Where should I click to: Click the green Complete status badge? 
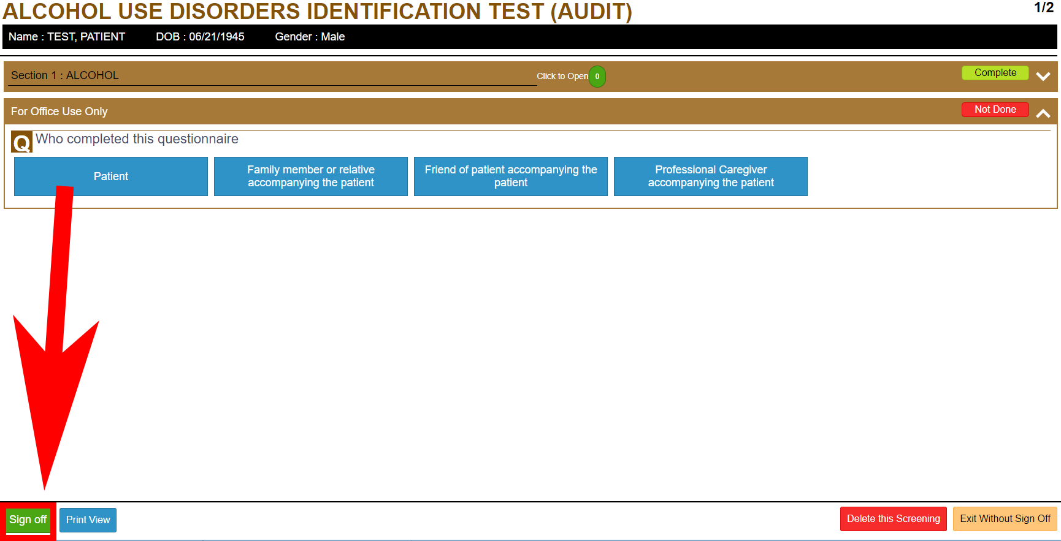point(995,73)
